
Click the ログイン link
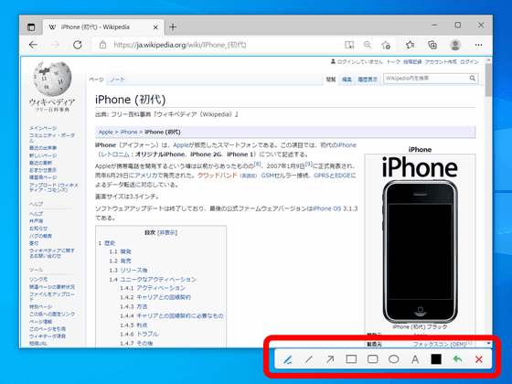pyautogui.click(x=469, y=62)
